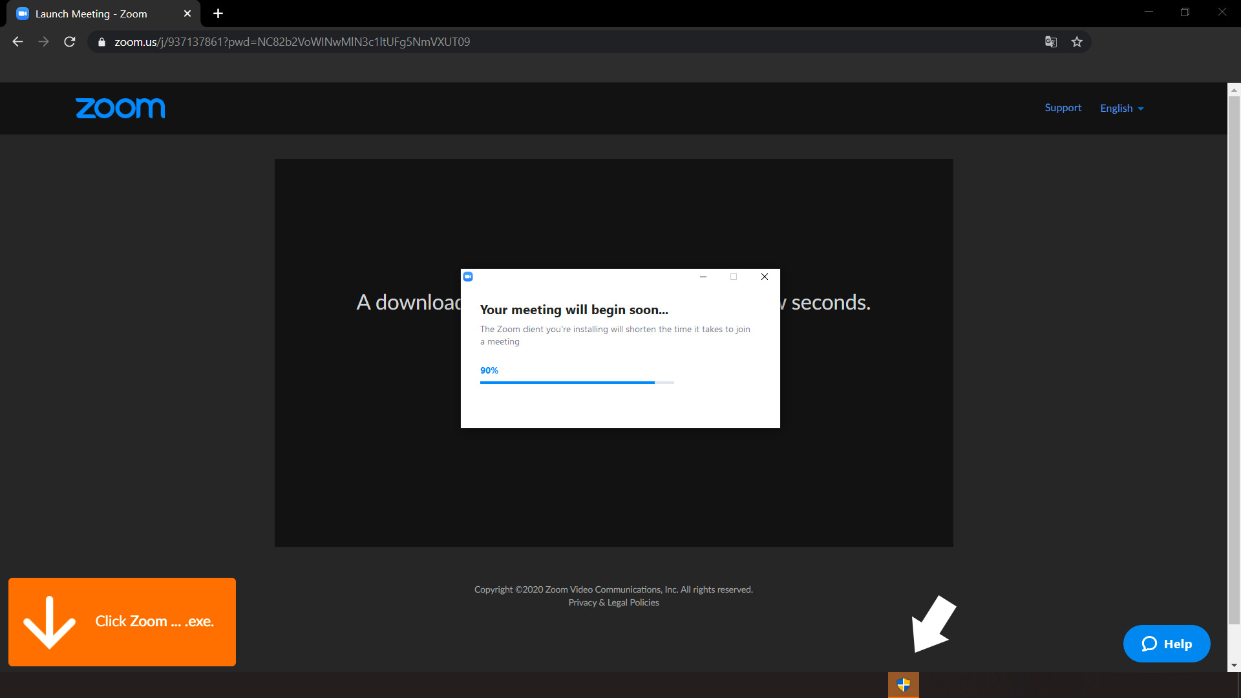1241x698 pixels.
Task: Open Privacy & Legal Policies link
Action: [613, 602]
